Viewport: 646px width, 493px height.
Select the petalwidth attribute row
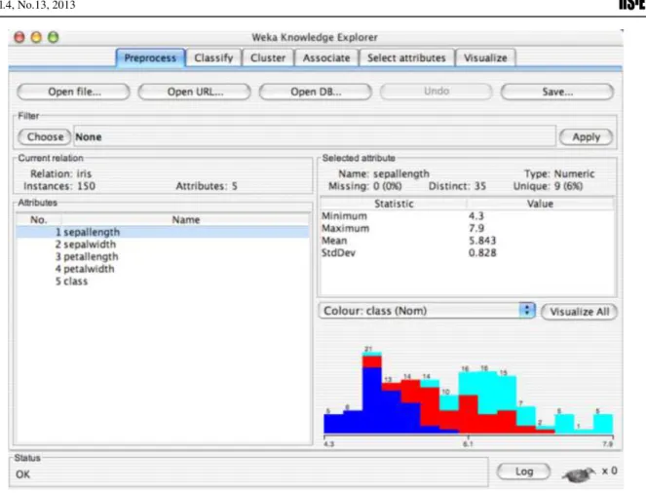(163, 269)
